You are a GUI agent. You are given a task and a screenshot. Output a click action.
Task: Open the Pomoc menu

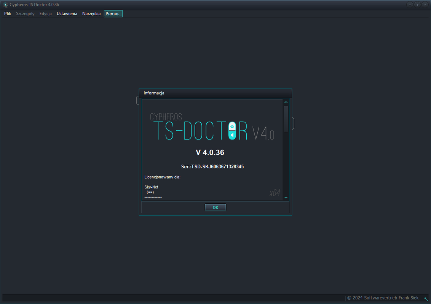coord(113,13)
